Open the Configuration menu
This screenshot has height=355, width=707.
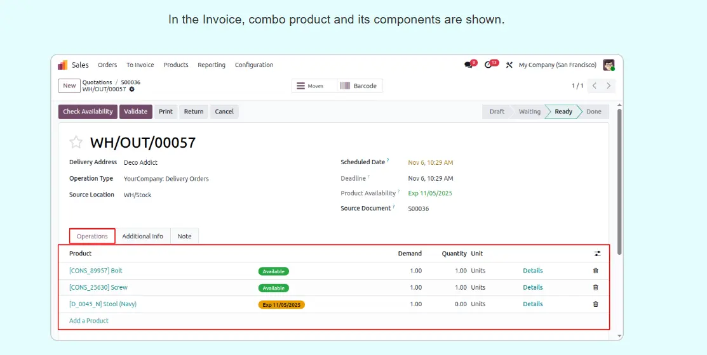[x=254, y=65]
